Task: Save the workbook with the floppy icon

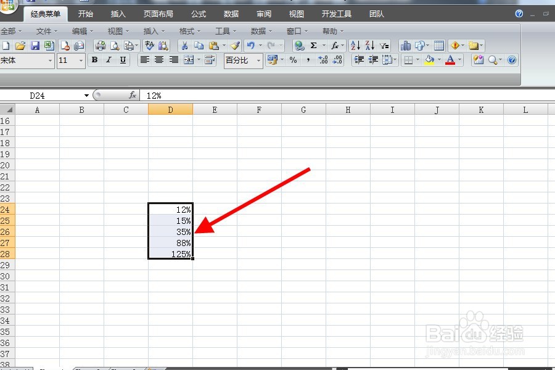Action: pyautogui.click(x=35, y=46)
